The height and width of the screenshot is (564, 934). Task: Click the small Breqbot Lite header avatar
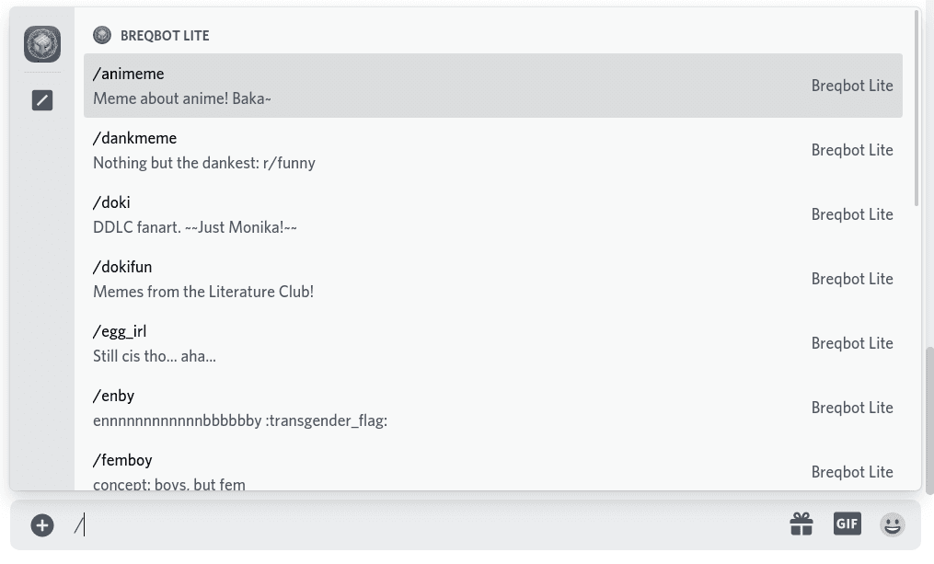pos(102,36)
